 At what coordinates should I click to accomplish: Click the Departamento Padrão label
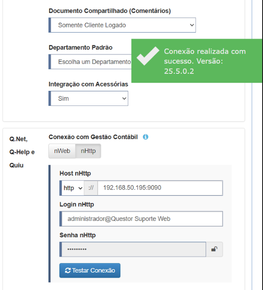(80, 48)
